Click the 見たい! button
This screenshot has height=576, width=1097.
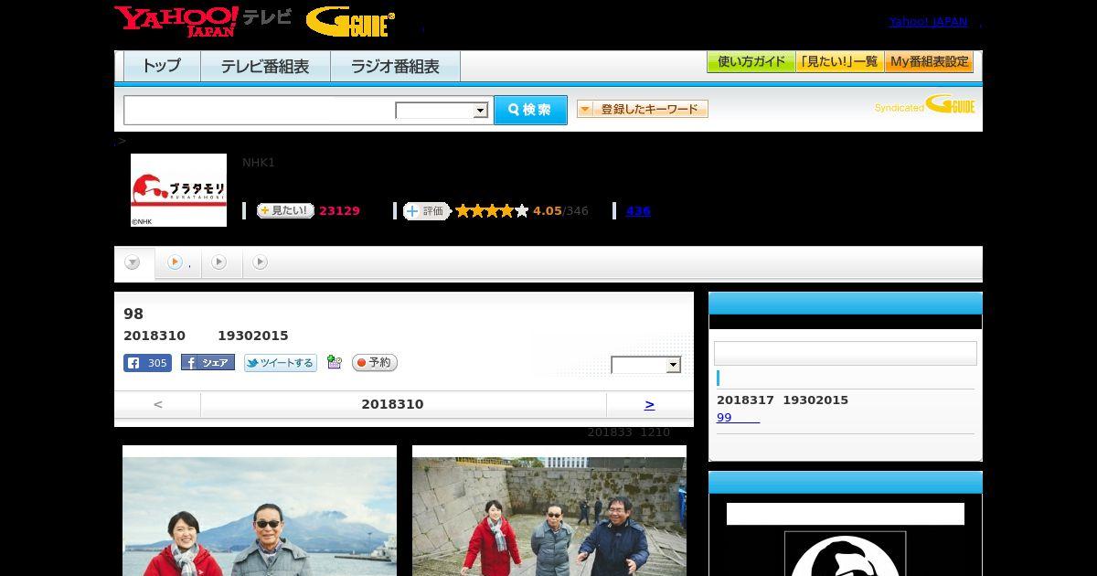tap(285, 211)
